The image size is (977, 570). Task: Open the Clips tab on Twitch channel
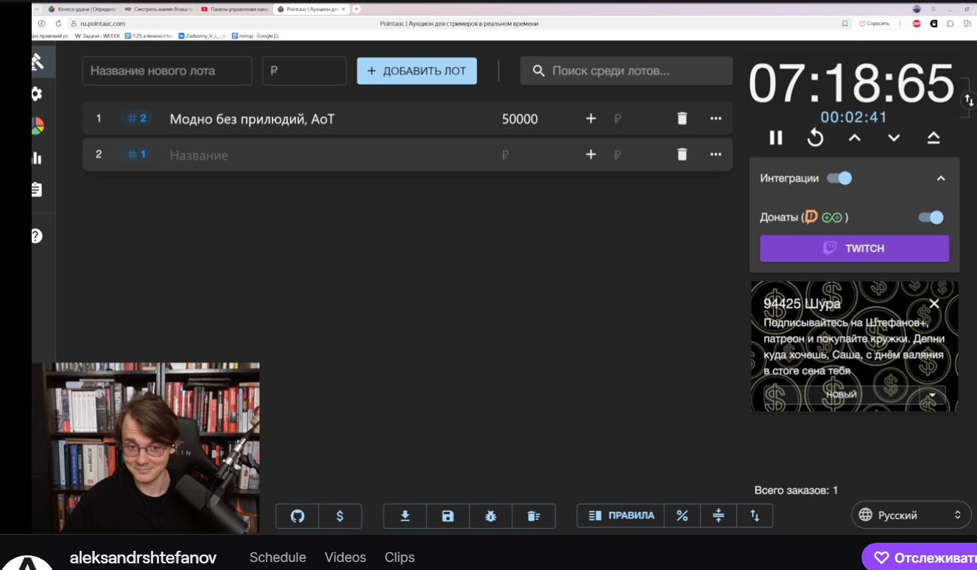[400, 557]
